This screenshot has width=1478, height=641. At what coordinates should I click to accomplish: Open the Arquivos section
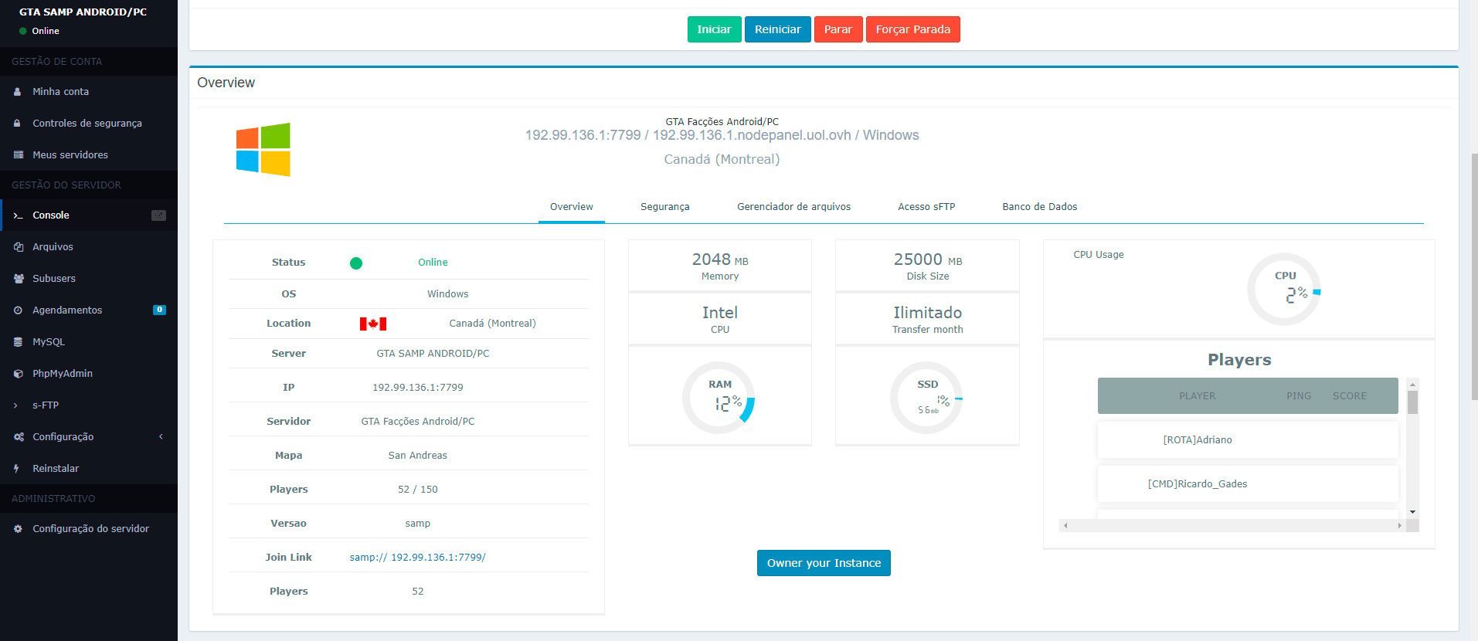tap(89, 247)
